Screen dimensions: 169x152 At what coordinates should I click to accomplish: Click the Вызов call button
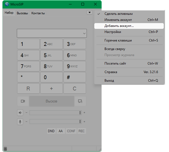52,101
